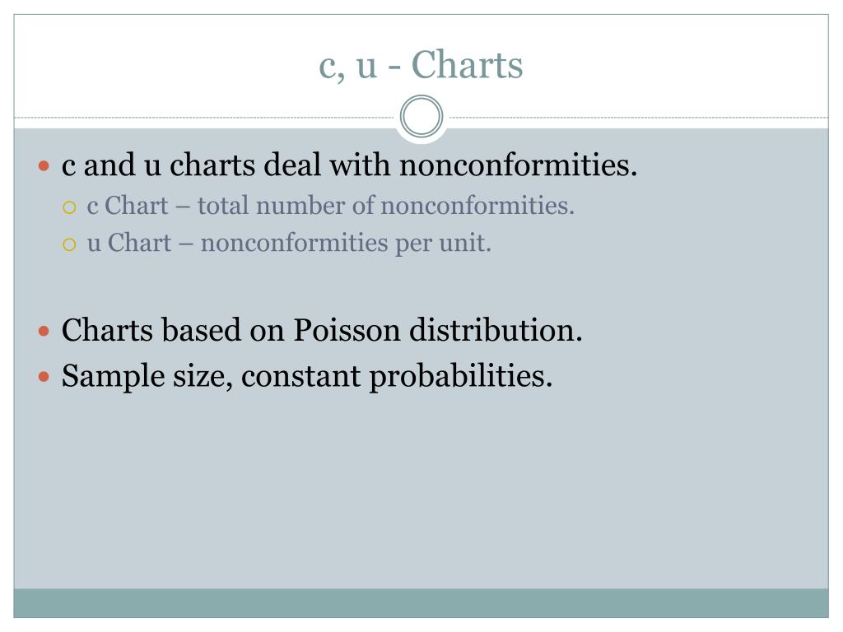843x632 pixels.
Task: Click the orange bullet before "c and u charts"
Action: tap(44, 165)
